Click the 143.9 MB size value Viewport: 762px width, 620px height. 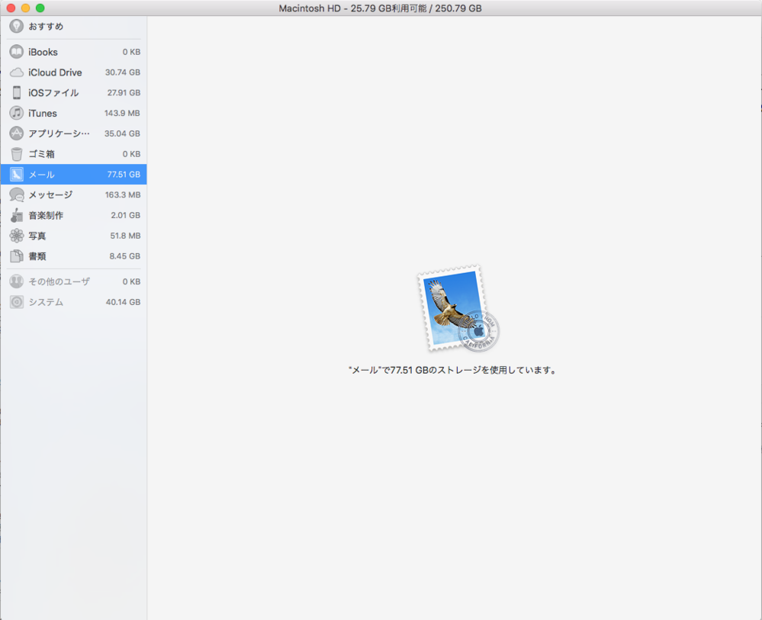(x=122, y=113)
